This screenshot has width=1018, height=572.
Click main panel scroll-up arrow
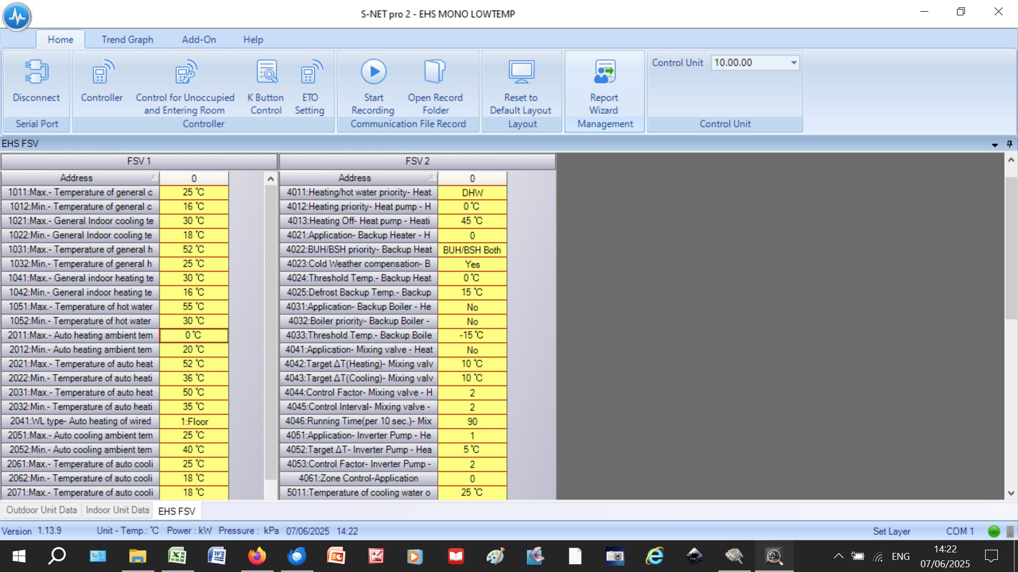click(1011, 160)
